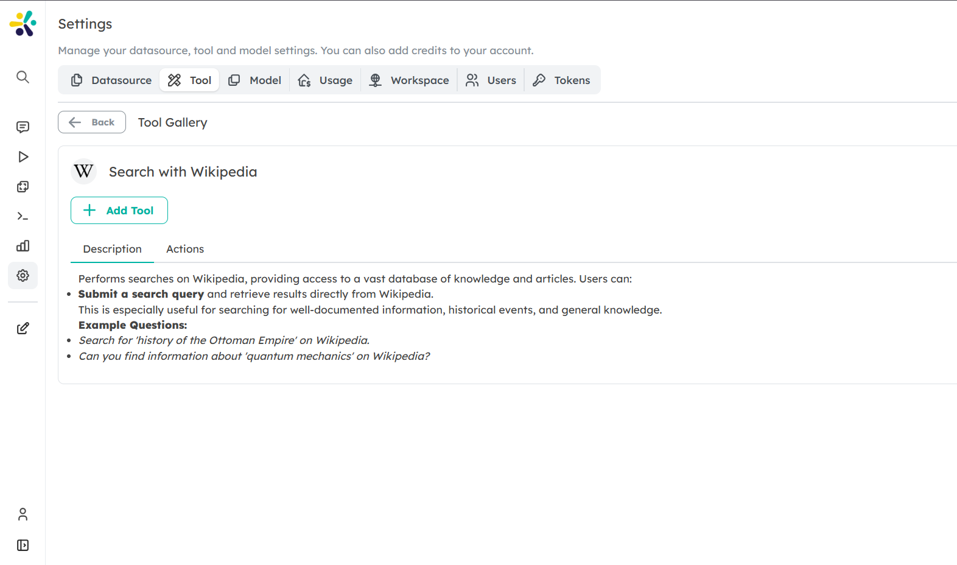
Task: Open the chat icon in sidebar
Action: click(x=23, y=127)
